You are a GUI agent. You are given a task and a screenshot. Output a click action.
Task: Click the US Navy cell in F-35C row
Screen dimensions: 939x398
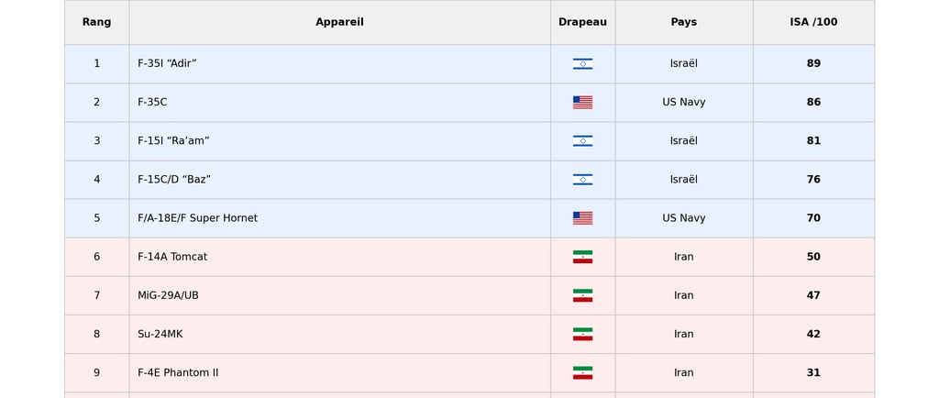(x=684, y=103)
